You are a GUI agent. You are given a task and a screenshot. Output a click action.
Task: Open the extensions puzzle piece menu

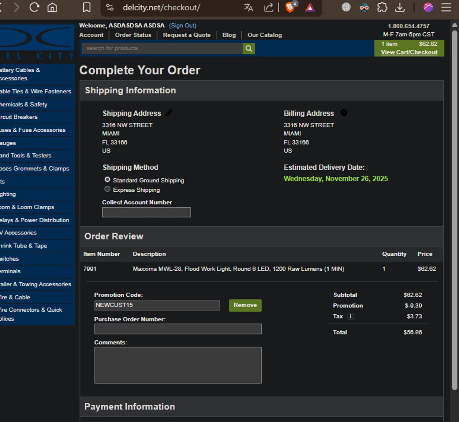point(382,7)
